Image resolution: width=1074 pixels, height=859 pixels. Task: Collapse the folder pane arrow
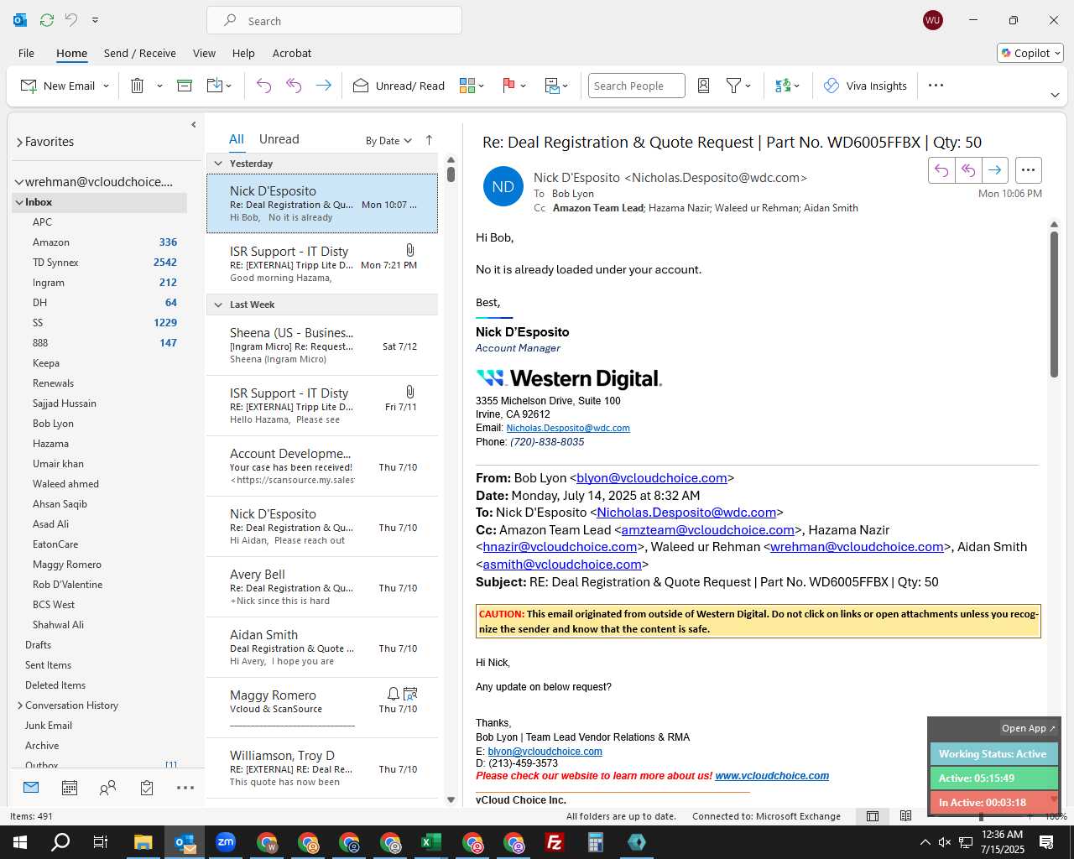click(x=194, y=125)
